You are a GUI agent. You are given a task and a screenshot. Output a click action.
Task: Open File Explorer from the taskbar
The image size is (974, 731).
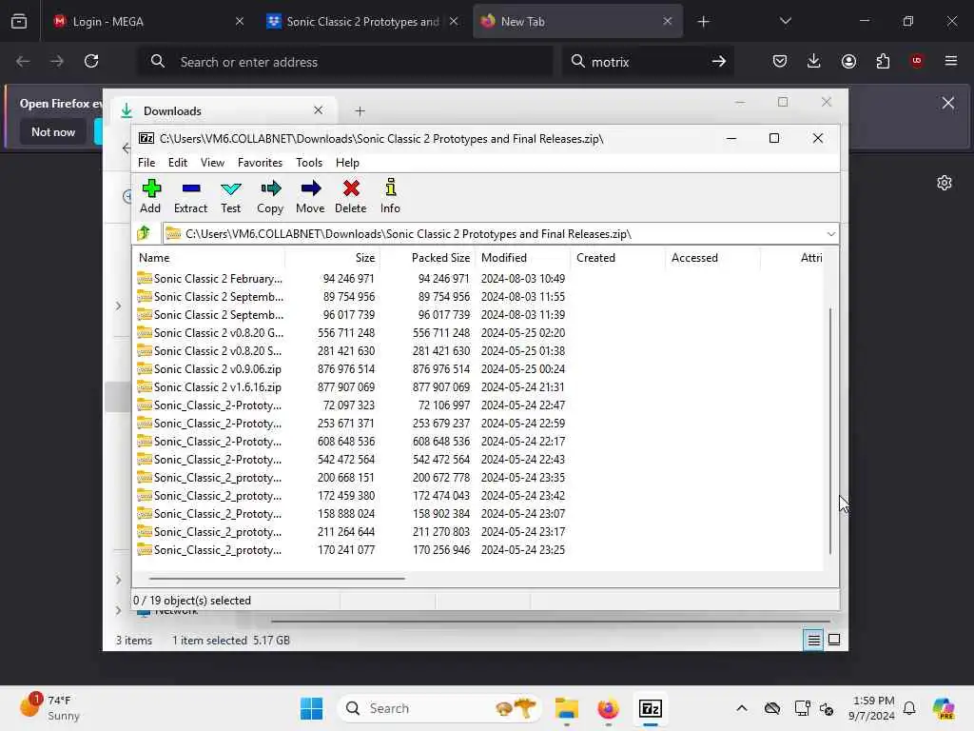click(567, 708)
